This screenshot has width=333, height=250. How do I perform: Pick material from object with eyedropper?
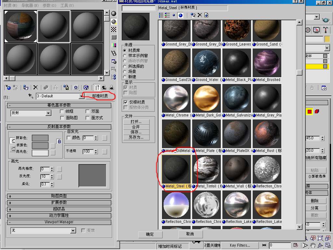[x=31, y=96]
